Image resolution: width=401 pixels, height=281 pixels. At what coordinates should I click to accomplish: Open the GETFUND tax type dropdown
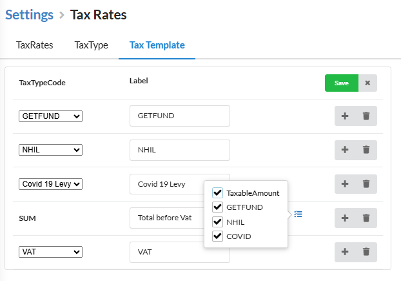[50, 116]
